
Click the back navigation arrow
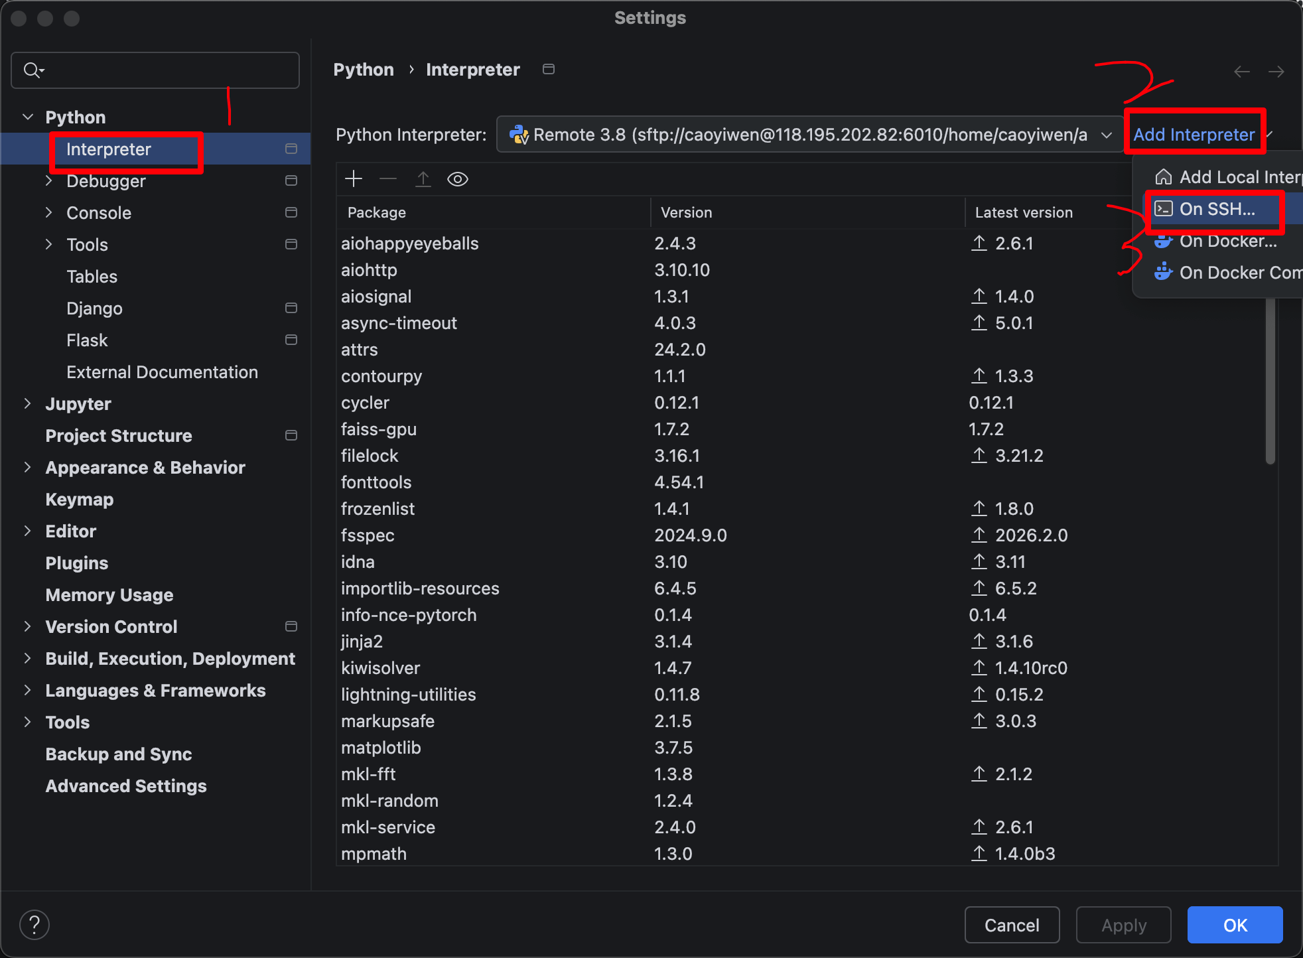1241,72
